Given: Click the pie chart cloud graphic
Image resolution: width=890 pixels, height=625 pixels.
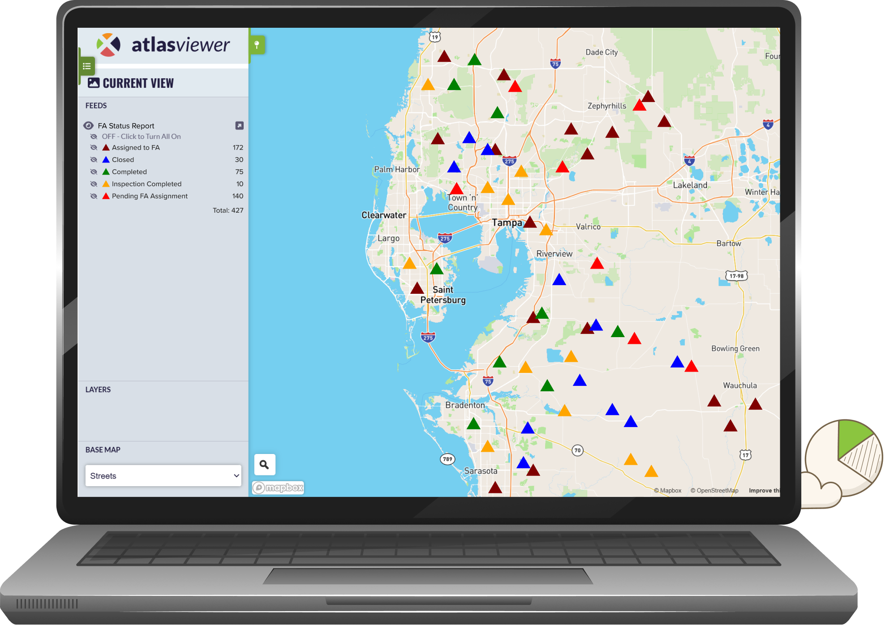Looking at the screenshot, I should 841,463.
